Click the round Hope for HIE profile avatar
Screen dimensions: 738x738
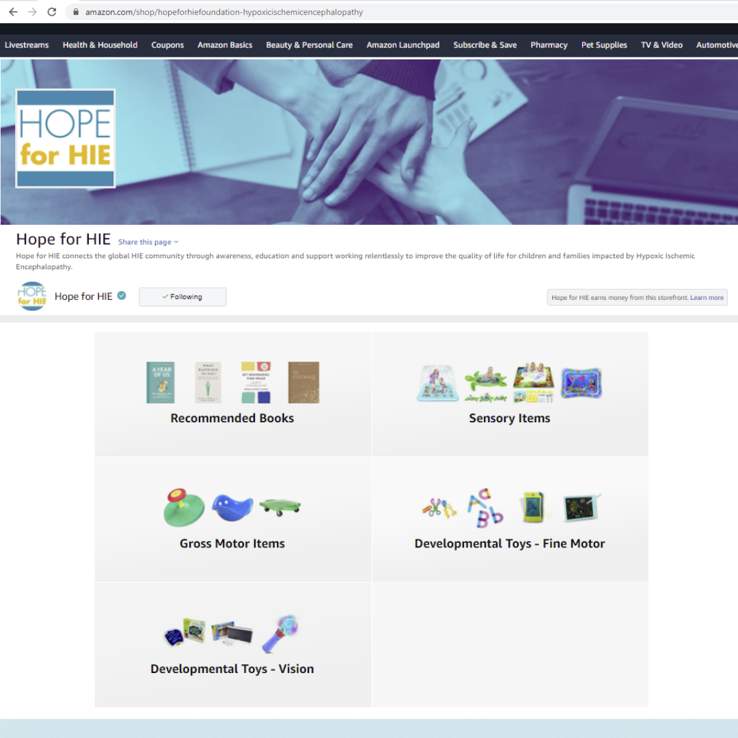tap(32, 296)
